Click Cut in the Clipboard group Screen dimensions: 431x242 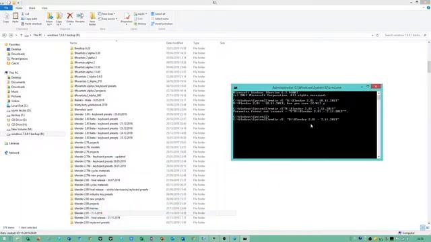point(26,13)
